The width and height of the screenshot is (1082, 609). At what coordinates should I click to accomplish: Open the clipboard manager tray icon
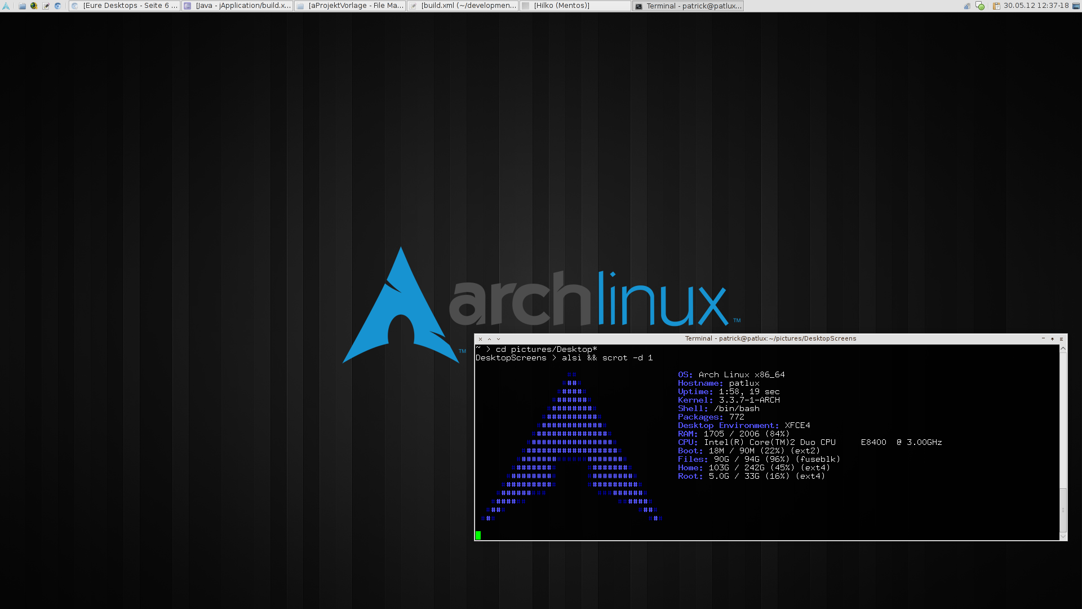996,6
